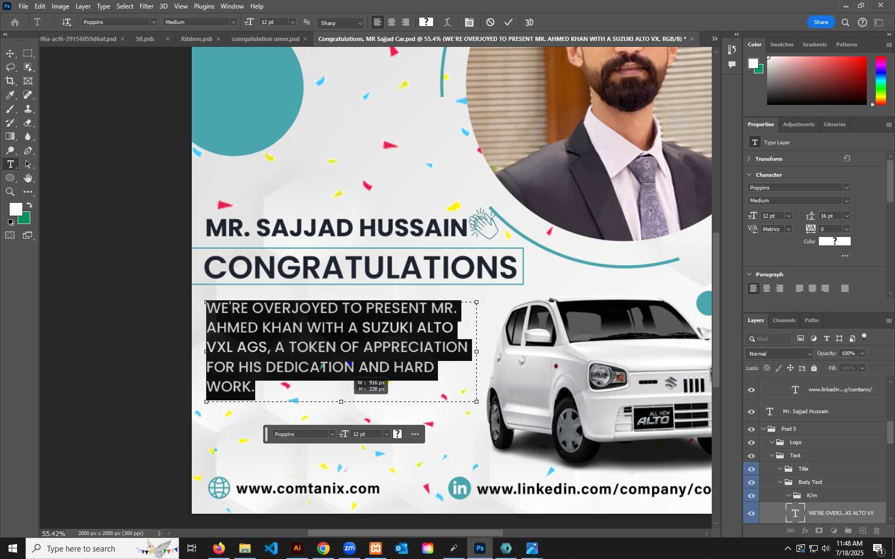Select the Zoom tool
Image resolution: width=895 pixels, height=559 pixels.
10,192
